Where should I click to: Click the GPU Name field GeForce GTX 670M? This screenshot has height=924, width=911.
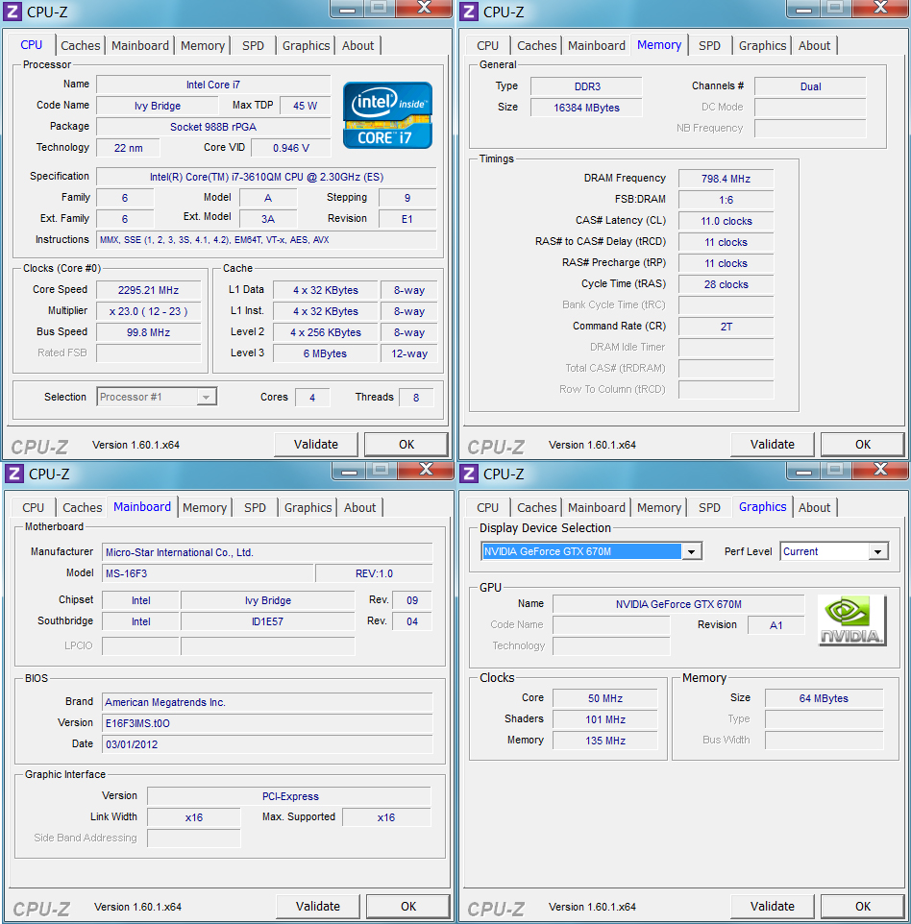point(678,604)
